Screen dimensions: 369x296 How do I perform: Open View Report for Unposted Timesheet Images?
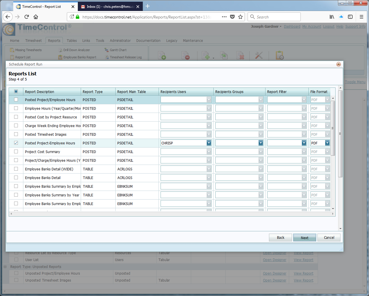(304, 280)
